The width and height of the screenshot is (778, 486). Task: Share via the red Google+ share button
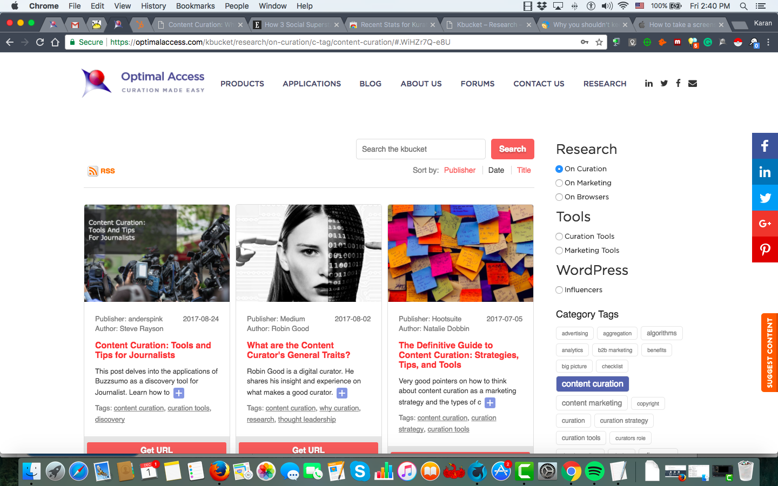click(765, 224)
